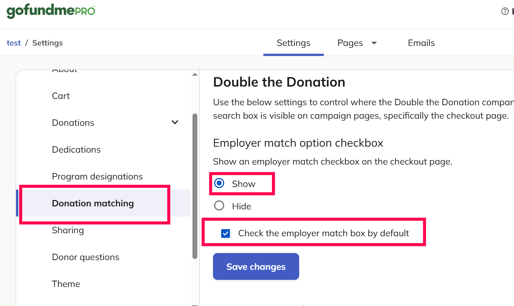Open the Pages tab
Screen dimensions: 514x306
tap(350, 43)
